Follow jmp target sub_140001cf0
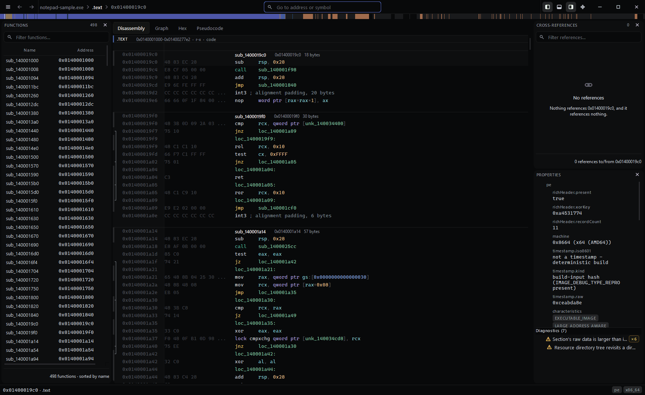The height and width of the screenshot is (395, 645). (x=277, y=208)
